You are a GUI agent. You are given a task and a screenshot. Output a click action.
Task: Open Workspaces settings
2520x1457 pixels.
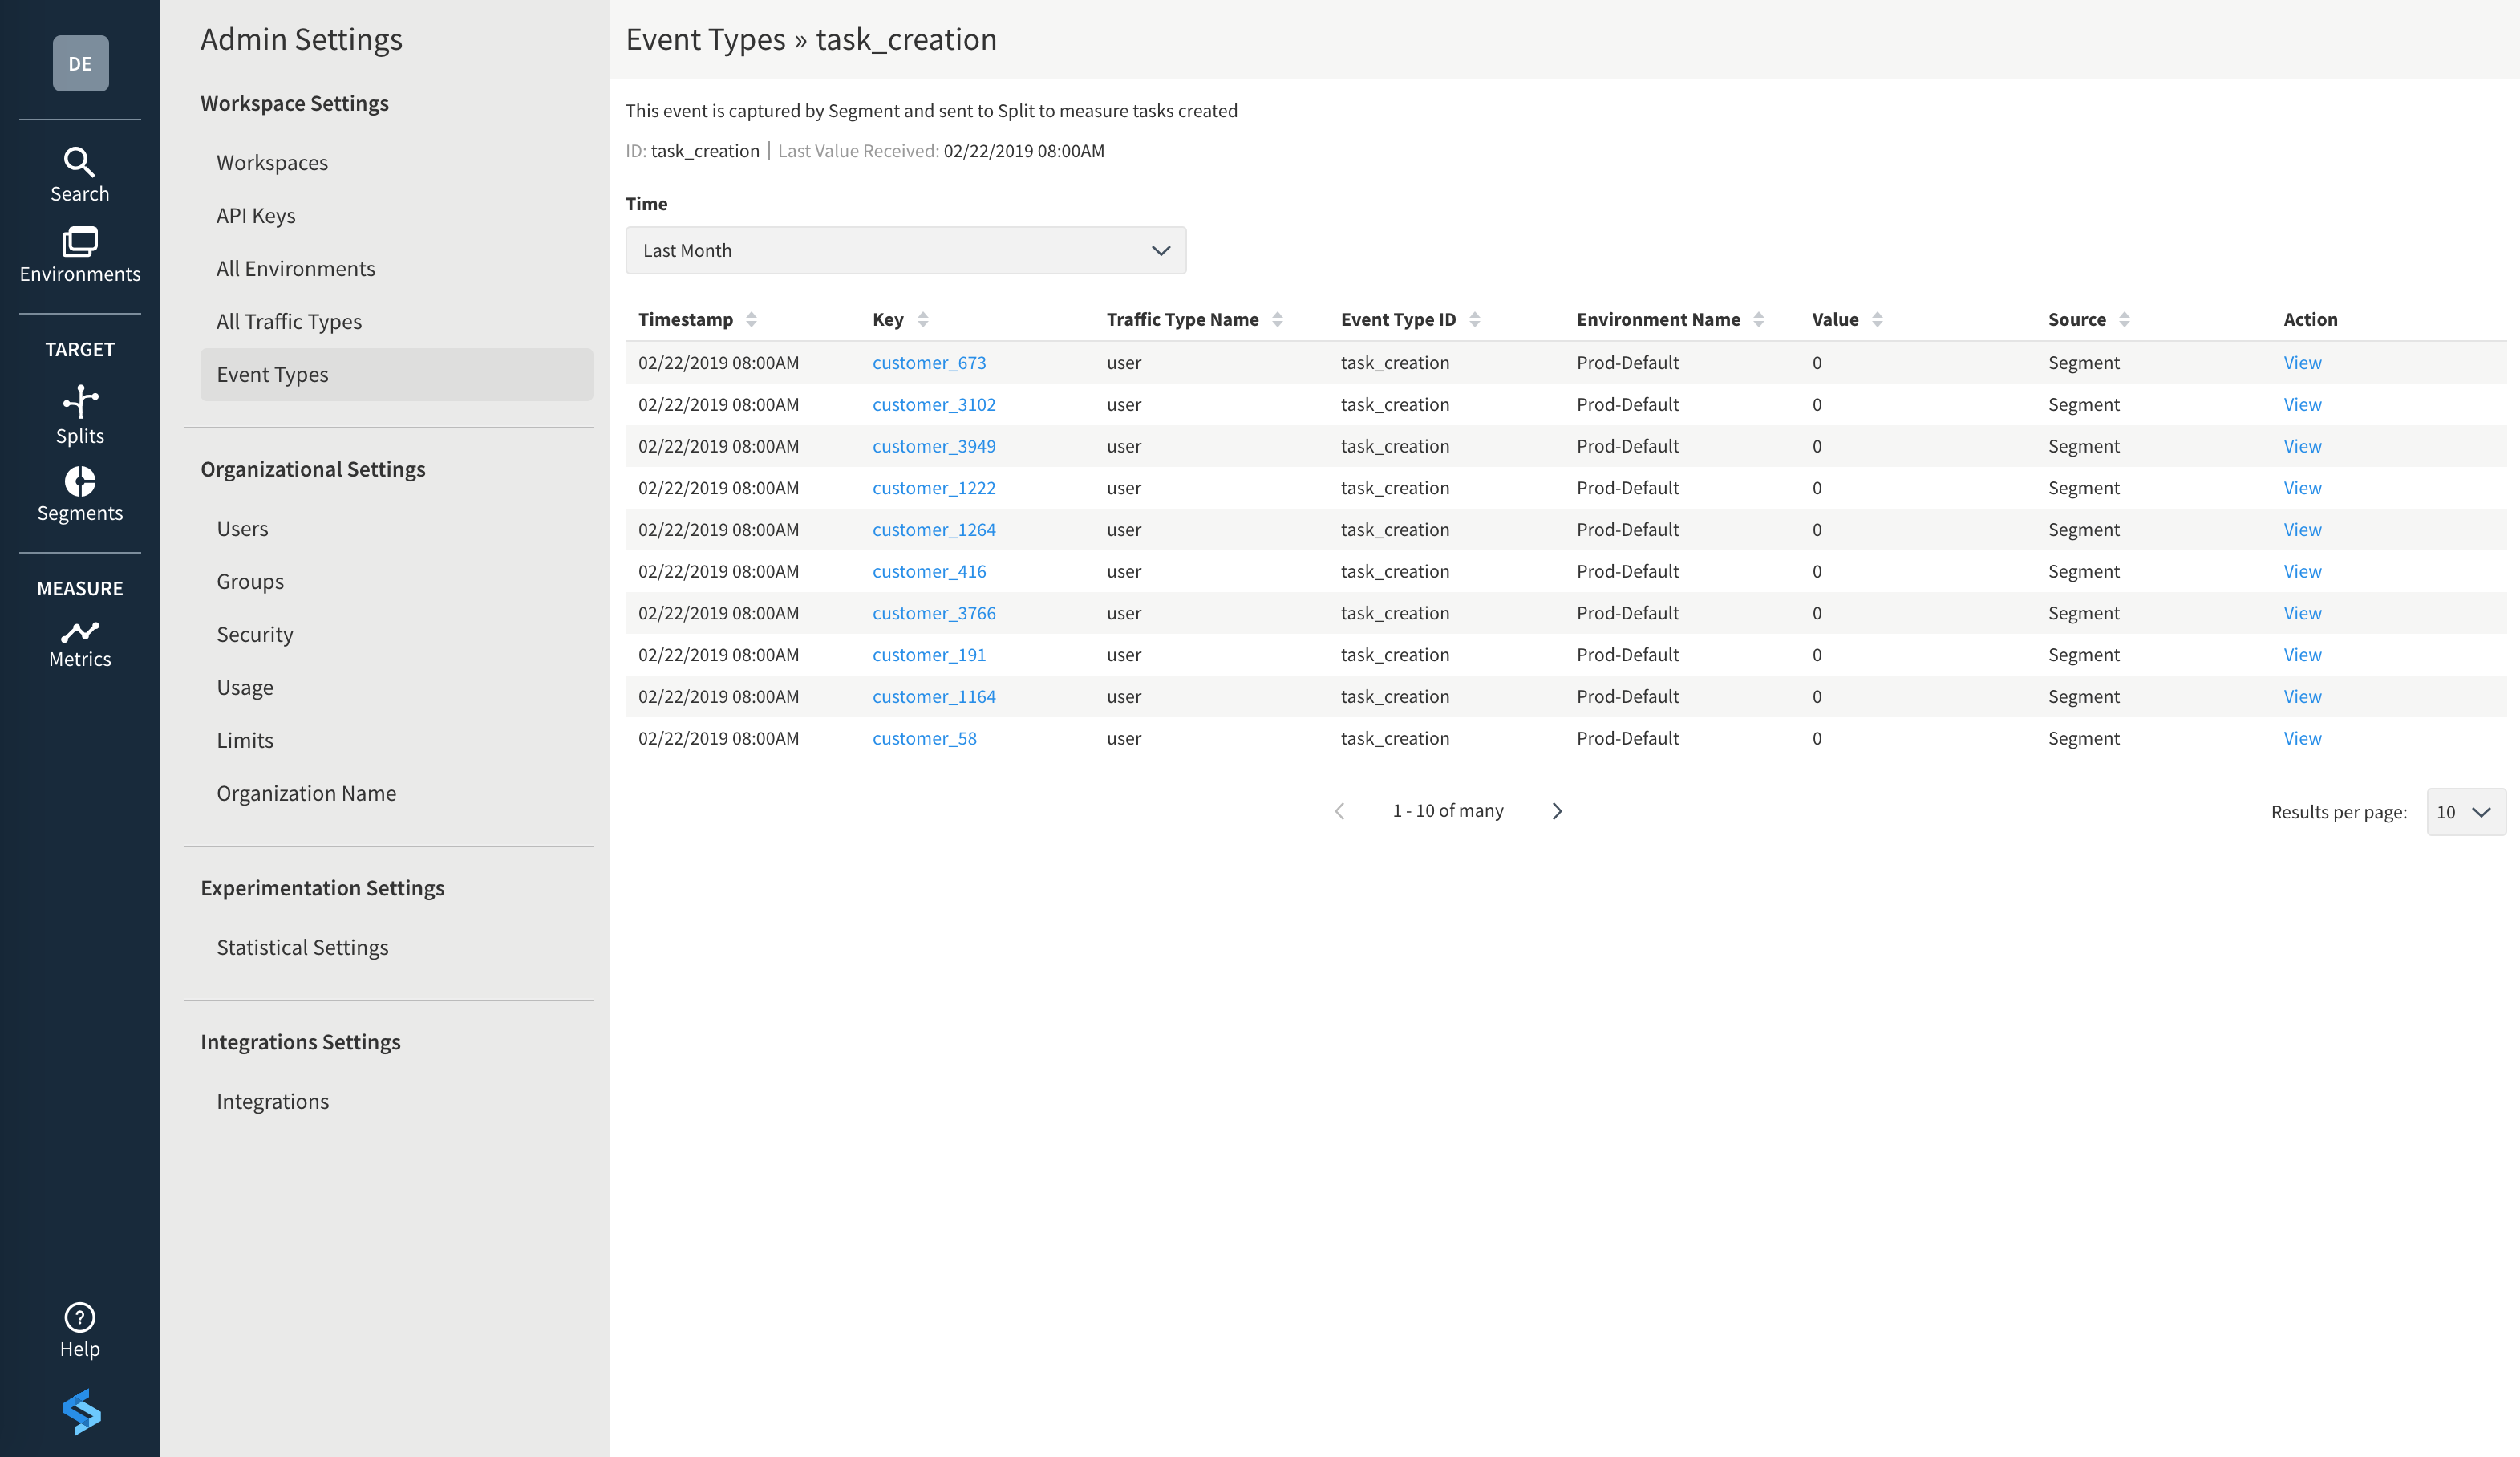[272, 162]
